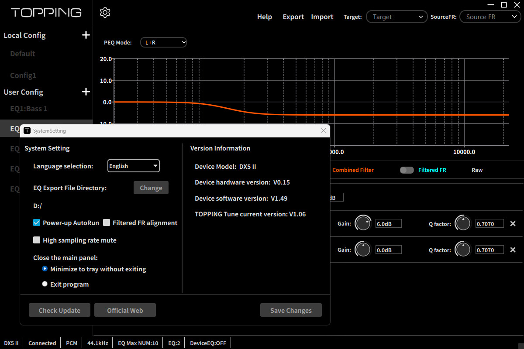Click Device hardware version V0.15 text
524x349 pixels.
point(242,182)
